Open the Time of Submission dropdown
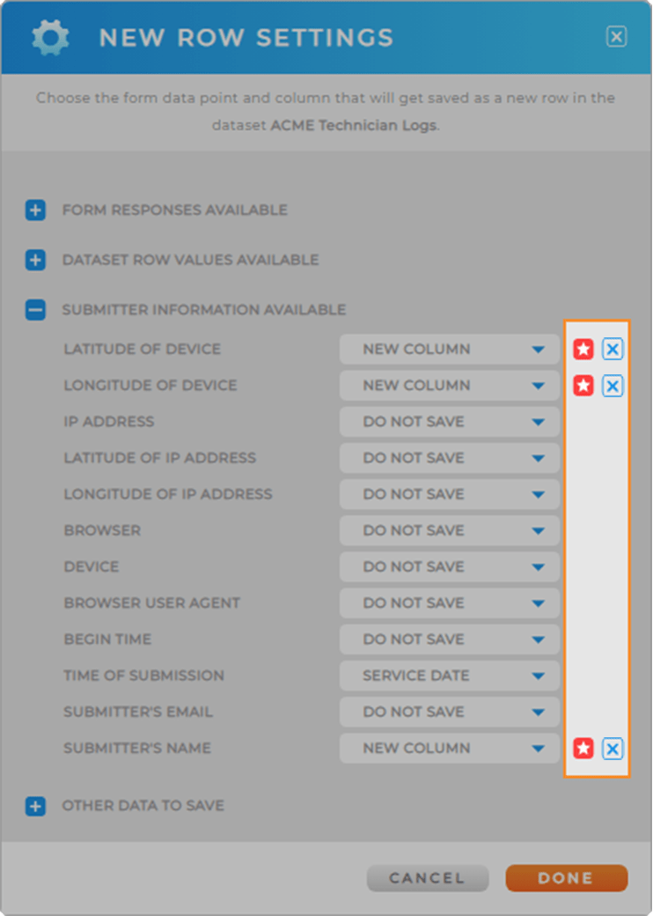653x916 pixels. pyautogui.click(x=449, y=676)
